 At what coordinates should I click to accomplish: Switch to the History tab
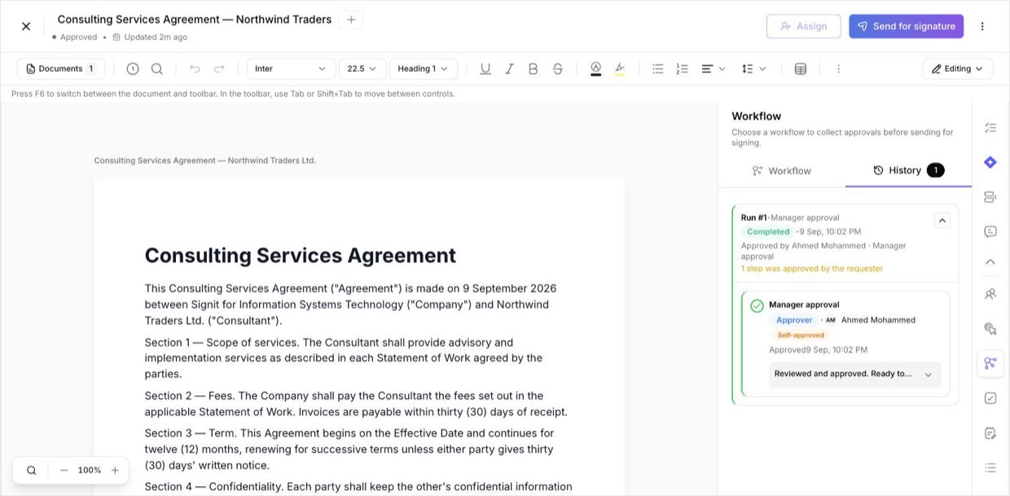(x=908, y=170)
